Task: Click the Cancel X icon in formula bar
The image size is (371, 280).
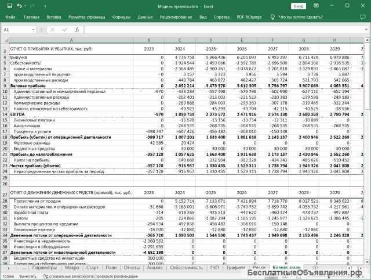Action: click(x=52, y=29)
